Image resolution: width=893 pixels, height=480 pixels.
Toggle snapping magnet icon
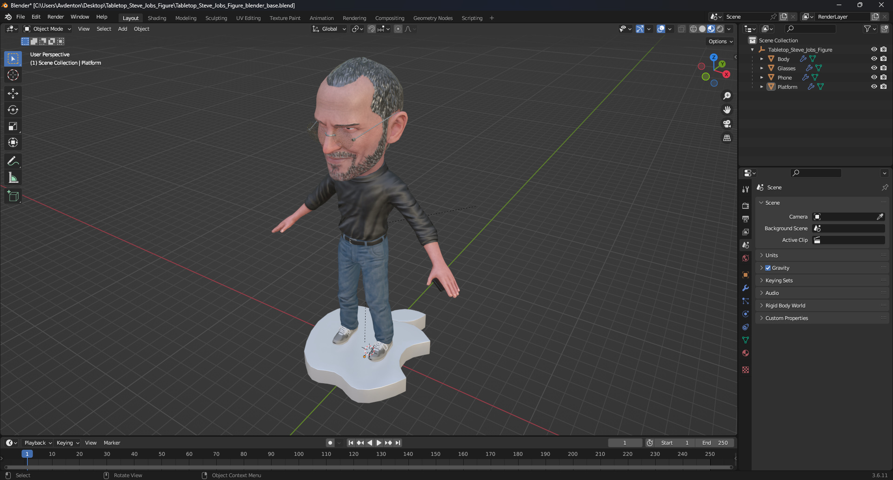coord(372,29)
